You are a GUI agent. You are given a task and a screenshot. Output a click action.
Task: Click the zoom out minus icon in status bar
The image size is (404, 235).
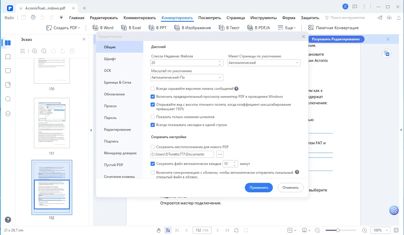pos(317,230)
